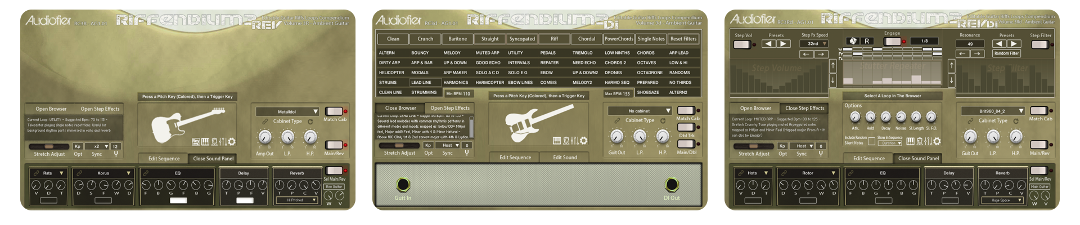
Task: Click the Cabinet Type refresh icon in the REV panel
Action: click(x=310, y=121)
